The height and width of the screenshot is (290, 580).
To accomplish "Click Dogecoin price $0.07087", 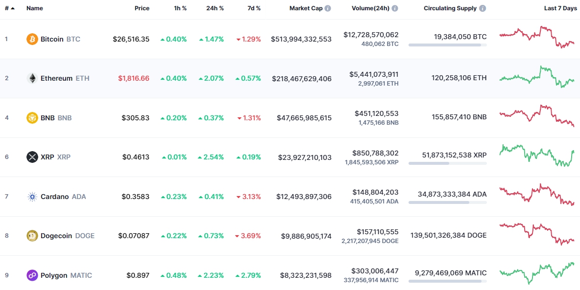I will click(134, 236).
